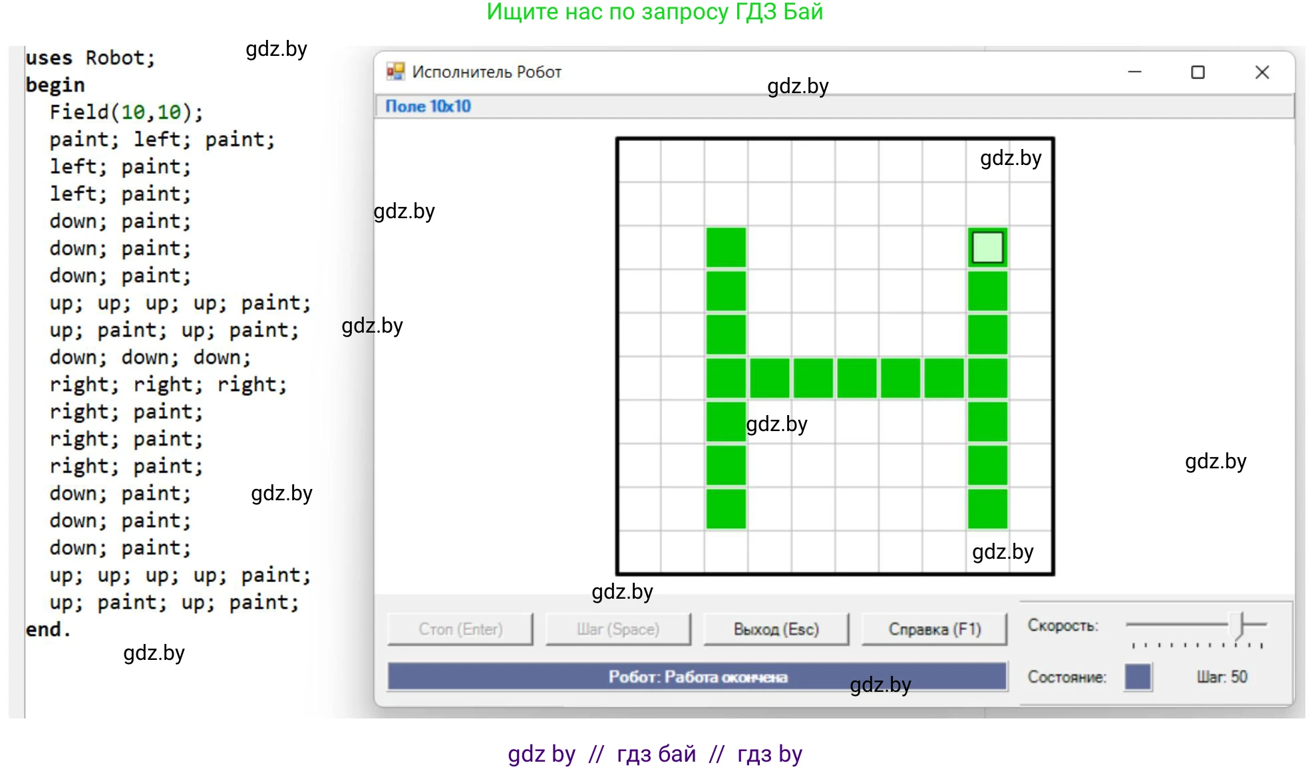Click the top-left empty grid cell

coord(639,160)
